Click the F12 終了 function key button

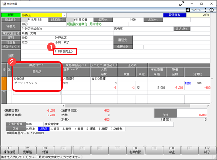(x=207, y=150)
